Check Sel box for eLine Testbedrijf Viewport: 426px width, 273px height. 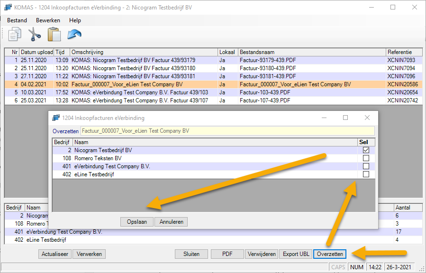tap(366, 174)
